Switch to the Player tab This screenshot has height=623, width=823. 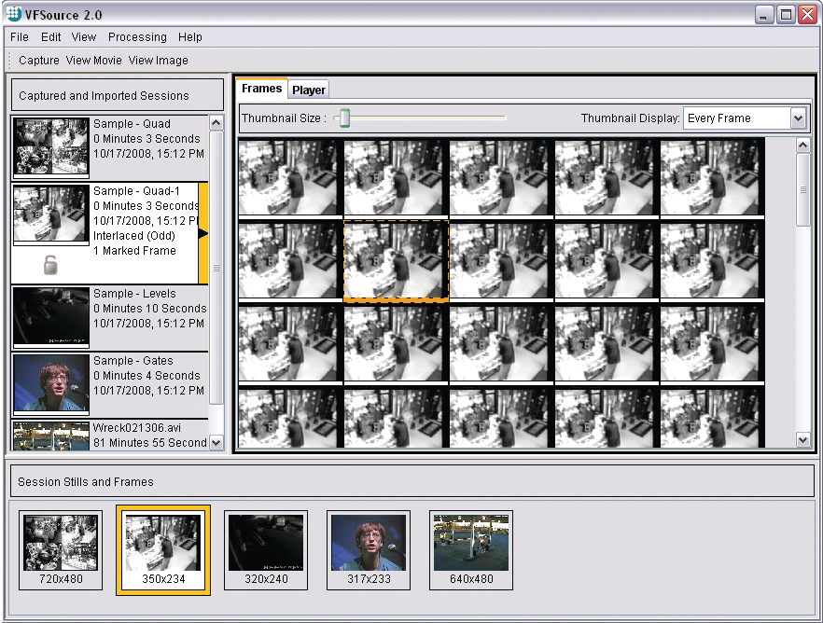pos(309,90)
